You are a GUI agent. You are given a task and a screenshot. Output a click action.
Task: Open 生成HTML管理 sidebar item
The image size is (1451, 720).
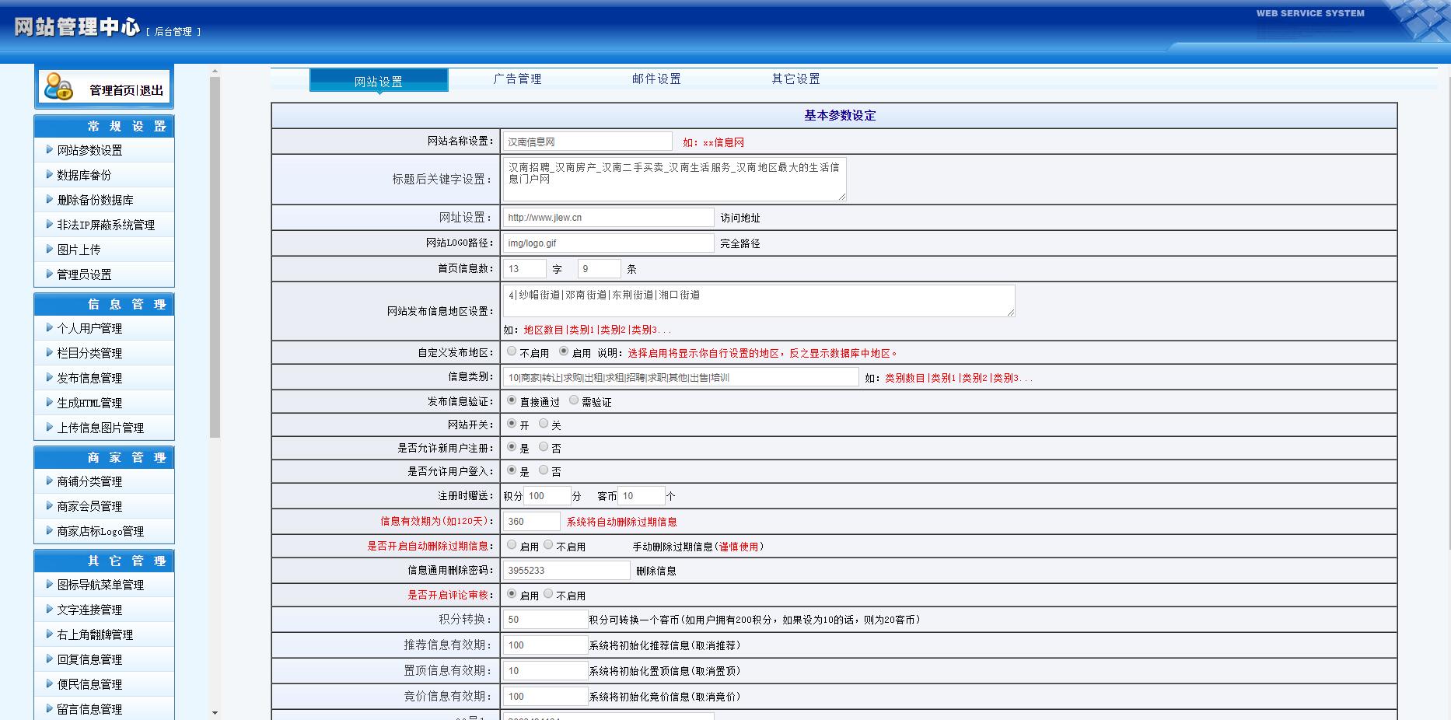(x=89, y=403)
